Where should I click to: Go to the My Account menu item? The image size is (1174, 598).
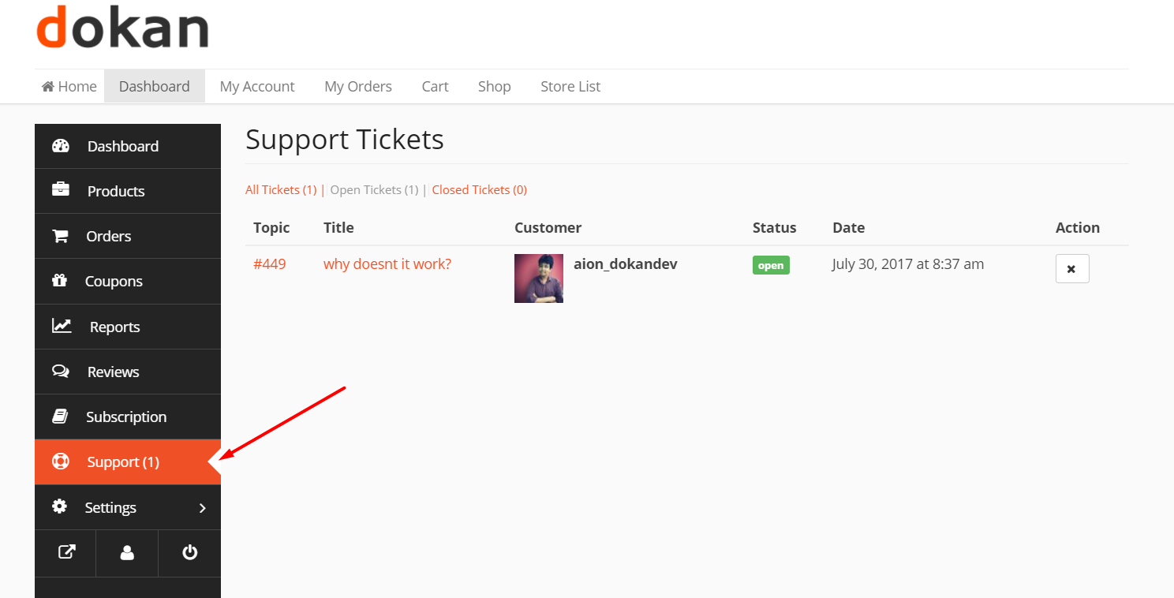(x=256, y=87)
